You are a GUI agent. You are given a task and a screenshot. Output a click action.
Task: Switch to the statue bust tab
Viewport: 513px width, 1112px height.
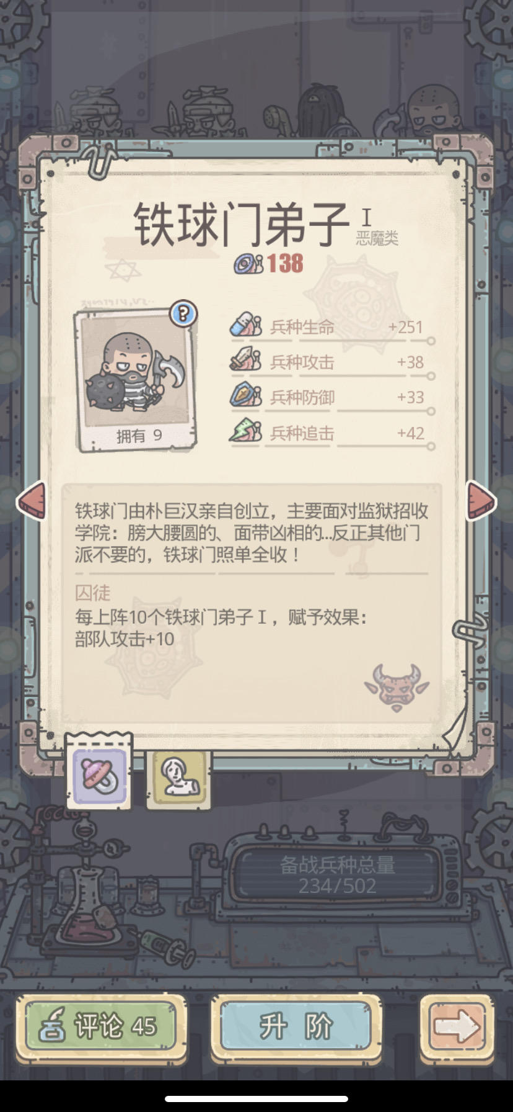[x=179, y=779]
